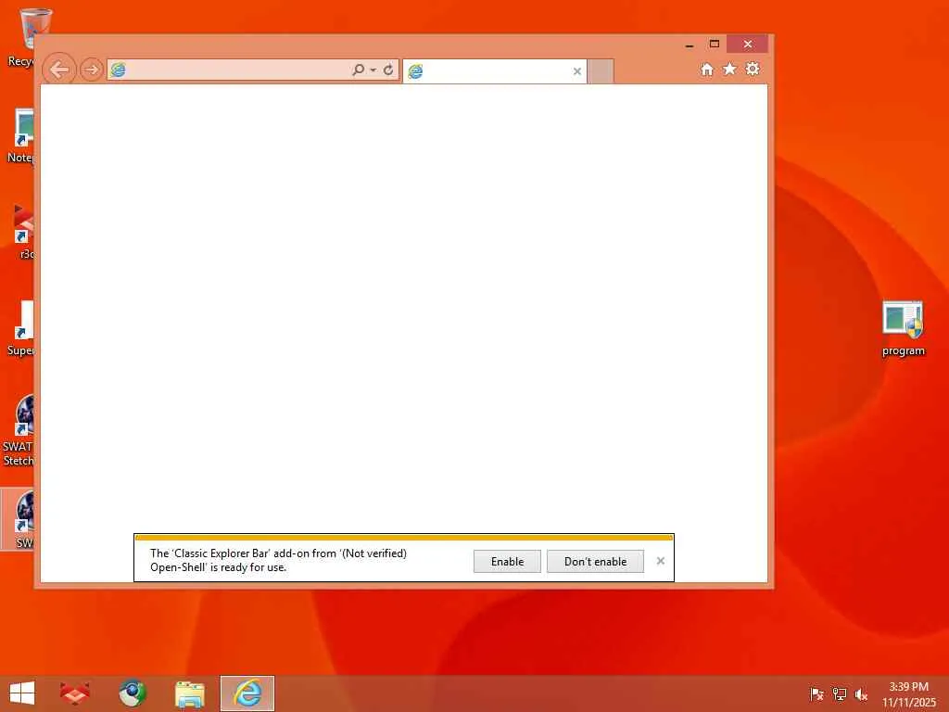
Task: Click the search magnifier in address bar
Action: click(x=359, y=70)
